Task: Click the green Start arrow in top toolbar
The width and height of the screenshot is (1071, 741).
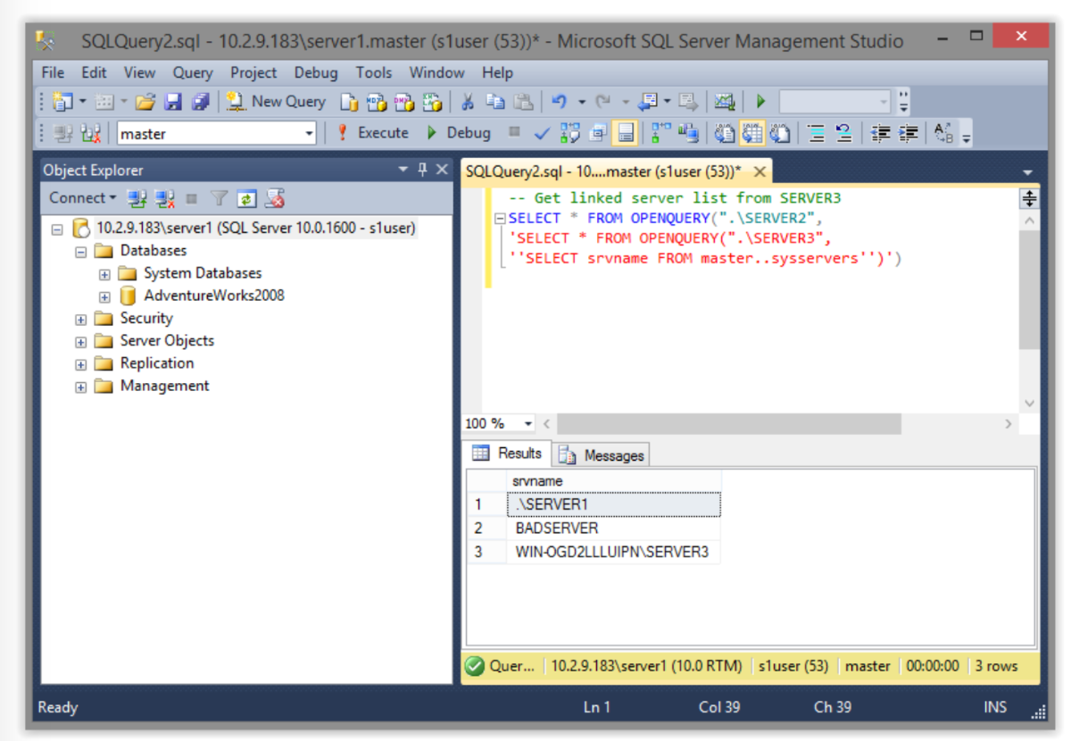Action: click(760, 102)
